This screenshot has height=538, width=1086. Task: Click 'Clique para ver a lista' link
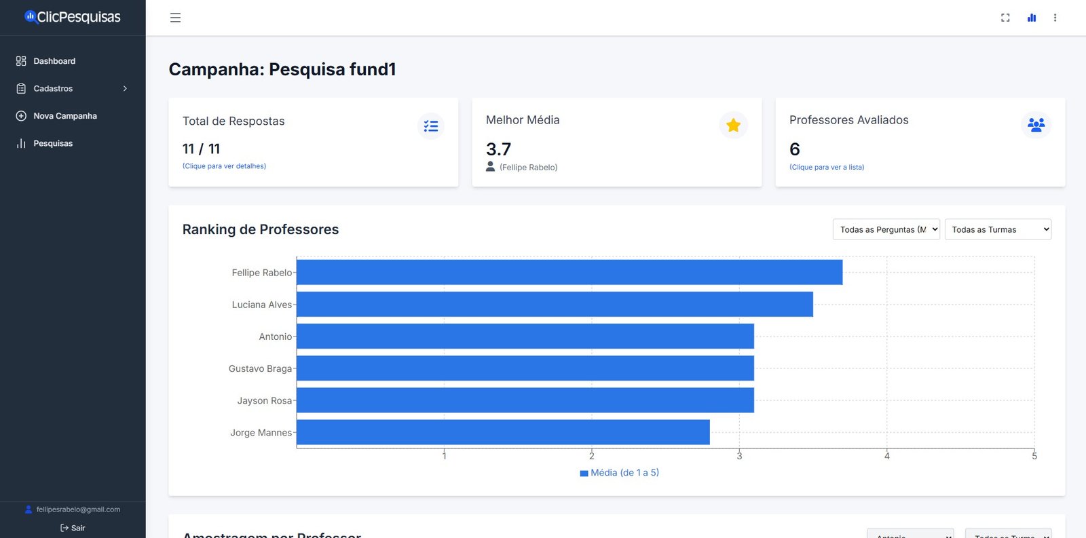coord(826,168)
